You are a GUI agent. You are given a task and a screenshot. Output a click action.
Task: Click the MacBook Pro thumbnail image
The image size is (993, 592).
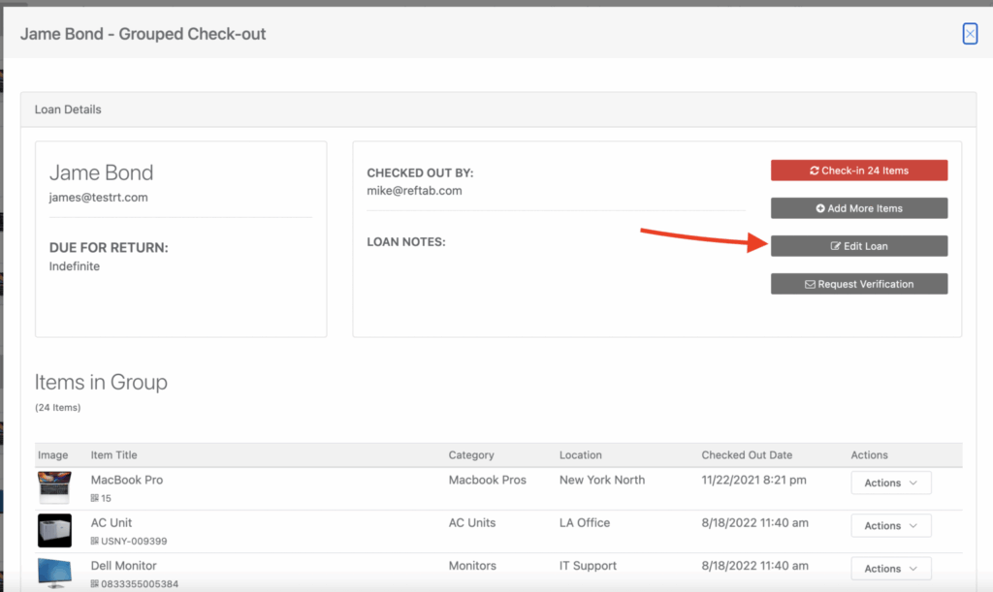coord(54,488)
